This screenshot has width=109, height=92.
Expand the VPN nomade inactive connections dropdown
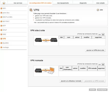(x=103, y=64)
